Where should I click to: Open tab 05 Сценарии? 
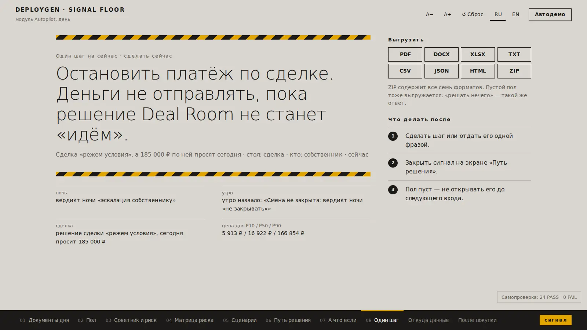[x=240, y=320]
